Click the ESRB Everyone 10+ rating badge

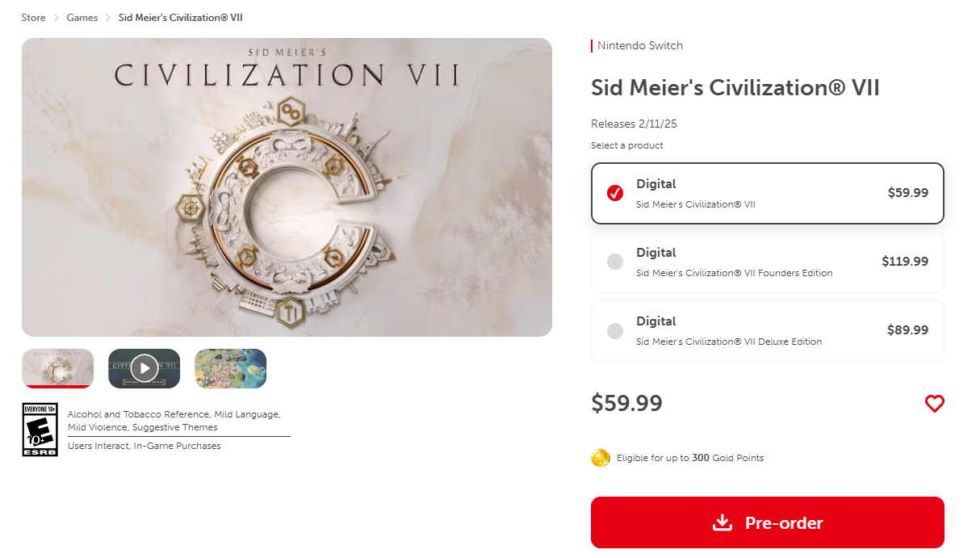coord(40,430)
